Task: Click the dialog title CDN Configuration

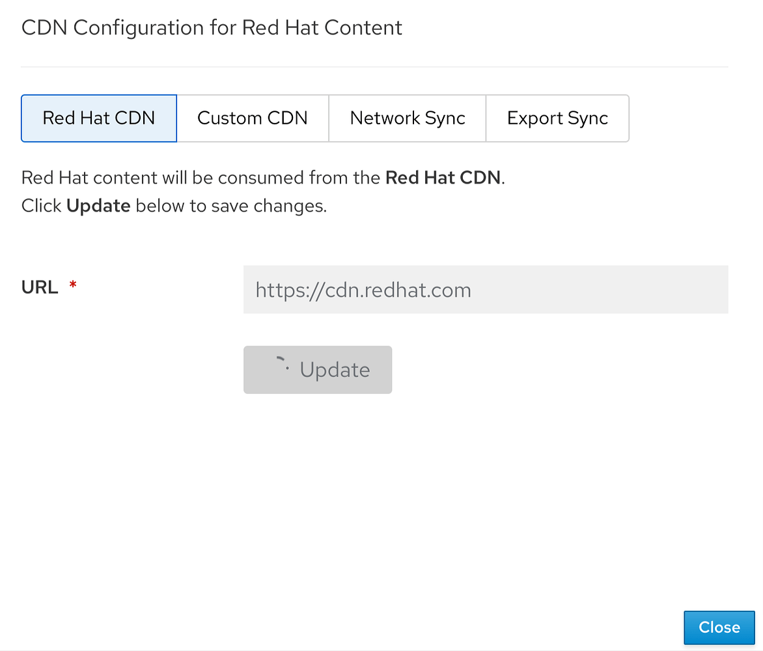Action: pyautogui.click(x=212, y=27)
